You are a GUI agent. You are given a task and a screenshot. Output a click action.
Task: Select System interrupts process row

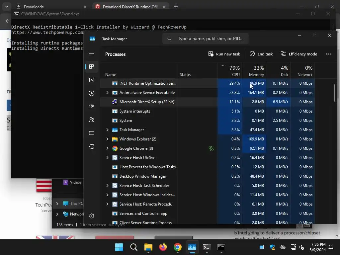208,111
